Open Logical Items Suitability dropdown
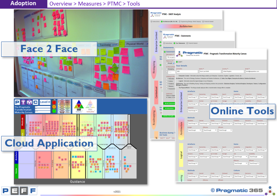The width and height of the screenshot is (277, 196). pyautogui.click(x=256, y=157)
